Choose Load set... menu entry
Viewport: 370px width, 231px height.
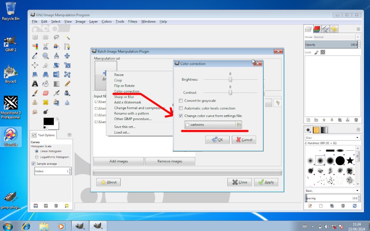click(x=122, y=132)
